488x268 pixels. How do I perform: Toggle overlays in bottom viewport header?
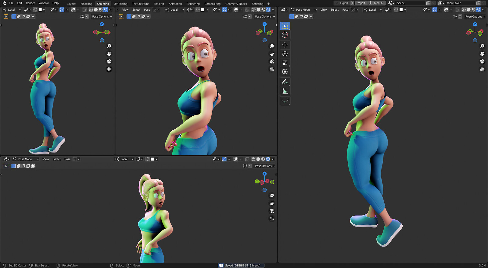point(235,159)
